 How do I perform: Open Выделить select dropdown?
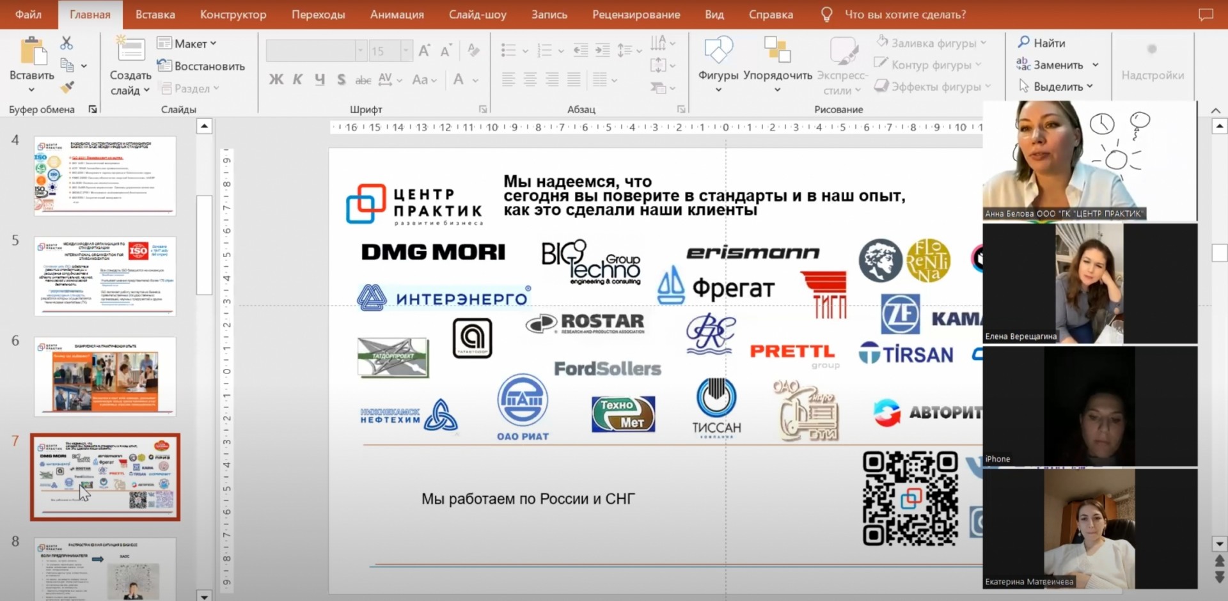[1056, 86]
